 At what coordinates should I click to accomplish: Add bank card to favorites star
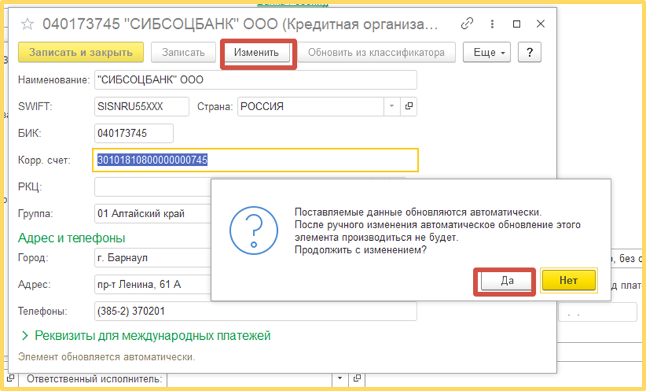coord(28,24)
